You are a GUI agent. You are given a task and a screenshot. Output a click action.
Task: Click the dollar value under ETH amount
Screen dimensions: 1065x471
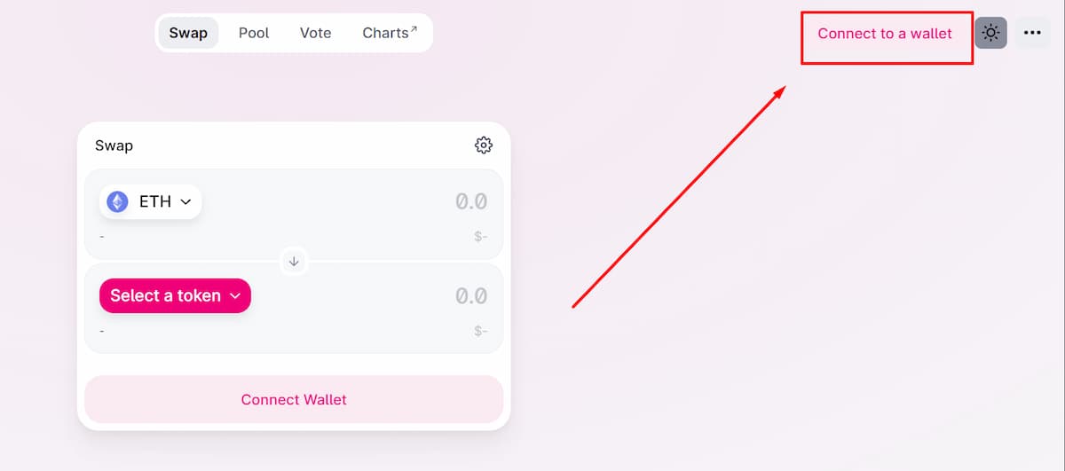point(480,237)
